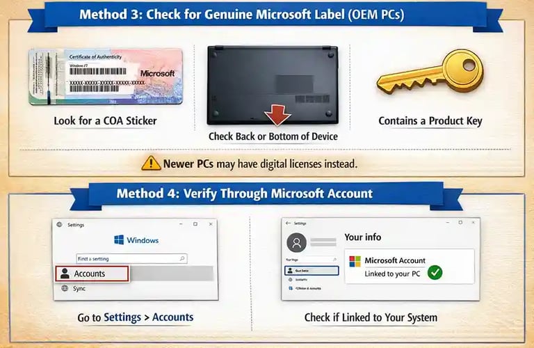The width and height of the screenshot is (534, 348).
Task: Click the blue square icon in third sidebar item
Action: click(x=291, y=288)
